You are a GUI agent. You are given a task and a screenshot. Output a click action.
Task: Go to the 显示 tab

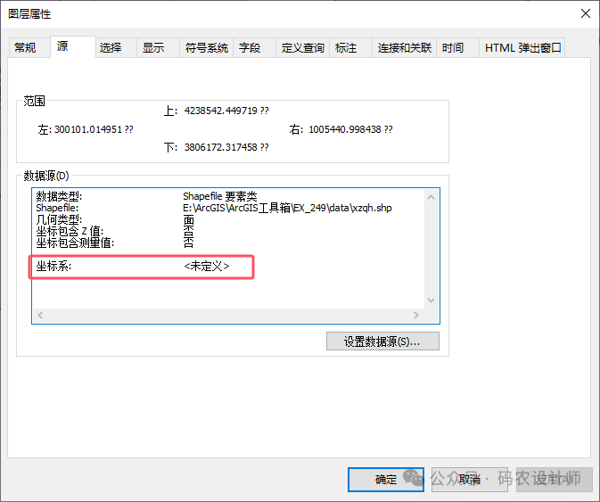click(x=153, y=48)
